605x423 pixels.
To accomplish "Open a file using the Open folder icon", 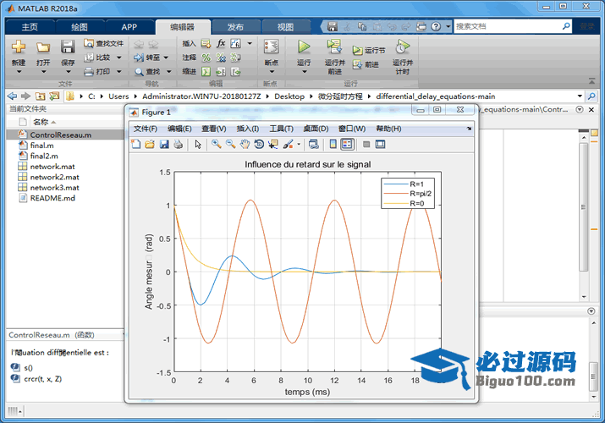I will (x=43, y=47).
